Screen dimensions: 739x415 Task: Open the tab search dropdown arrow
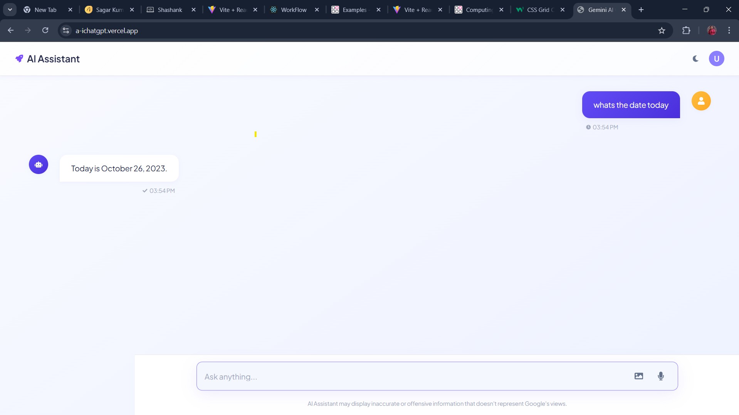pos(10,10)
